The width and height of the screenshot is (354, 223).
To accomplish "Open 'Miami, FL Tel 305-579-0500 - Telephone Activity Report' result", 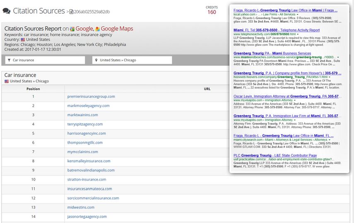I will [x=277, y=30].
